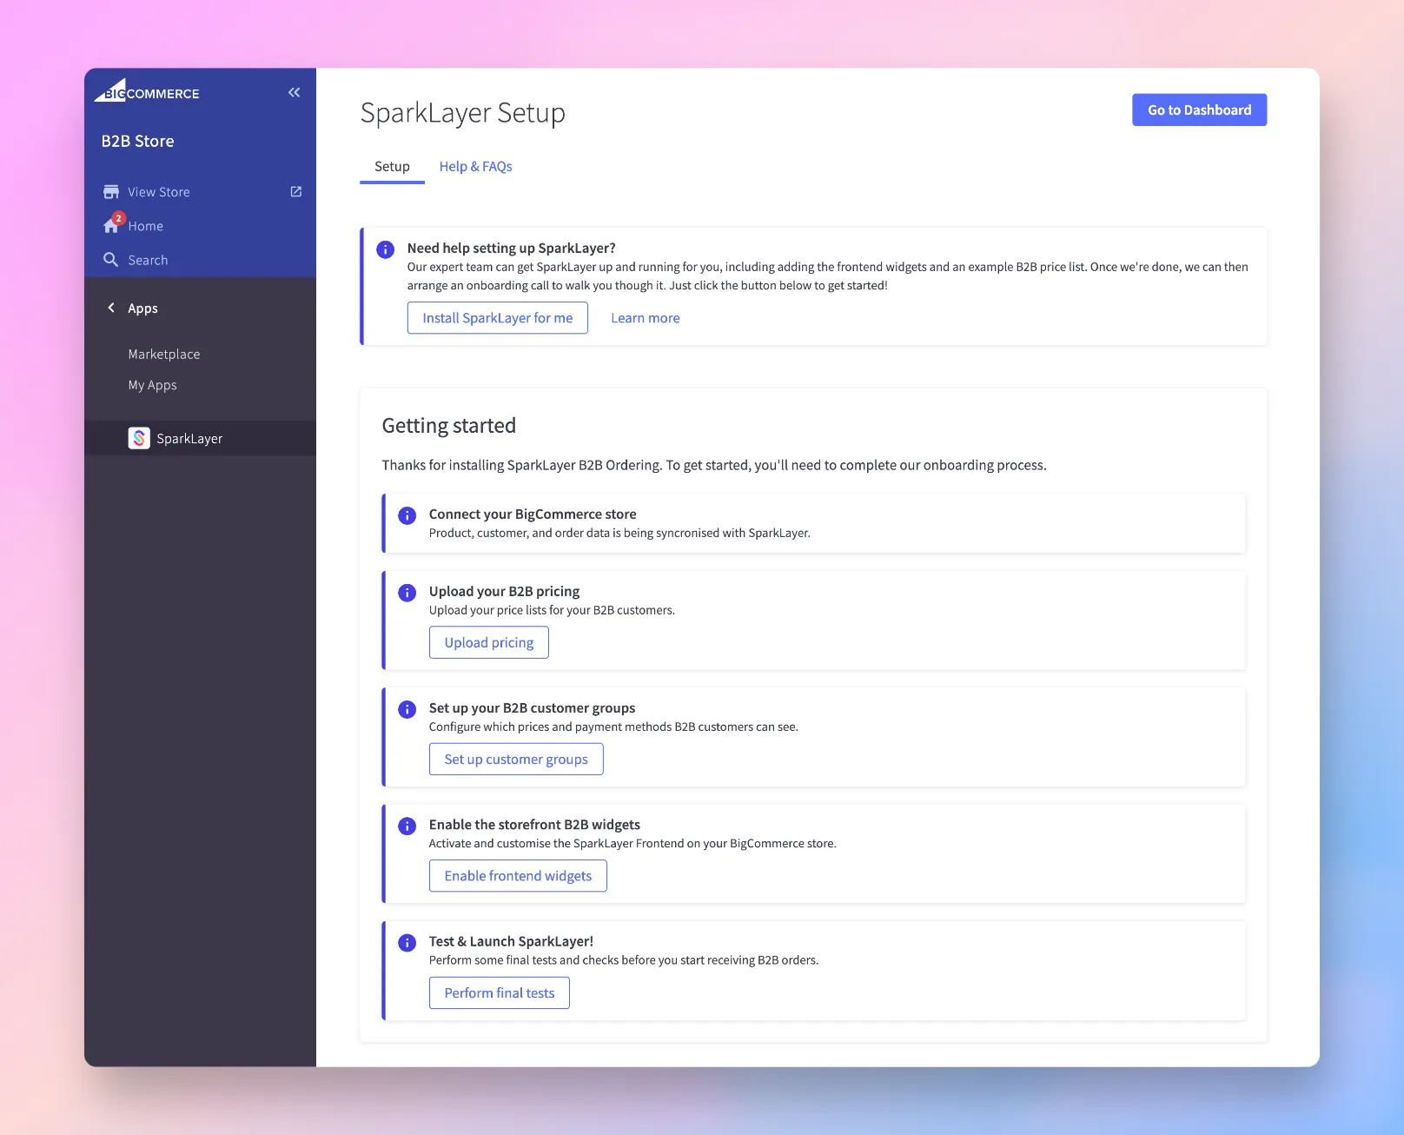
Task: Click Install SparkLayer for me
Action: [498, 318]
